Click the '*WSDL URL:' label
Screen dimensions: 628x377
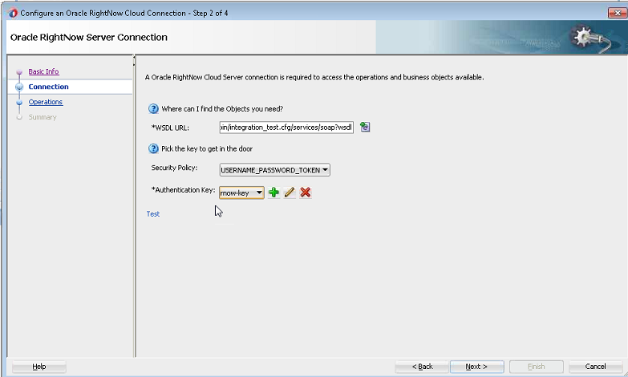[170, 128]
